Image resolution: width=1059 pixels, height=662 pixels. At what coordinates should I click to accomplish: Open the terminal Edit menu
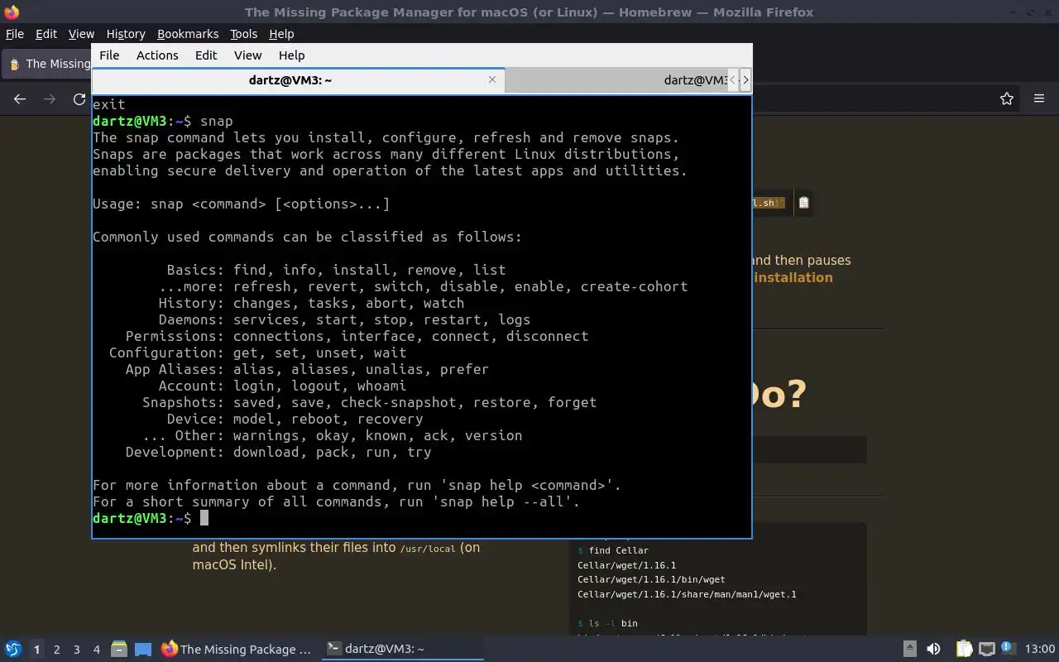206,55
